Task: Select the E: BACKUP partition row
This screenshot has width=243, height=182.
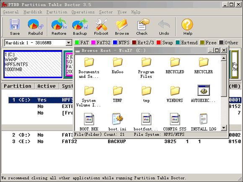Action: click(121, 141)
